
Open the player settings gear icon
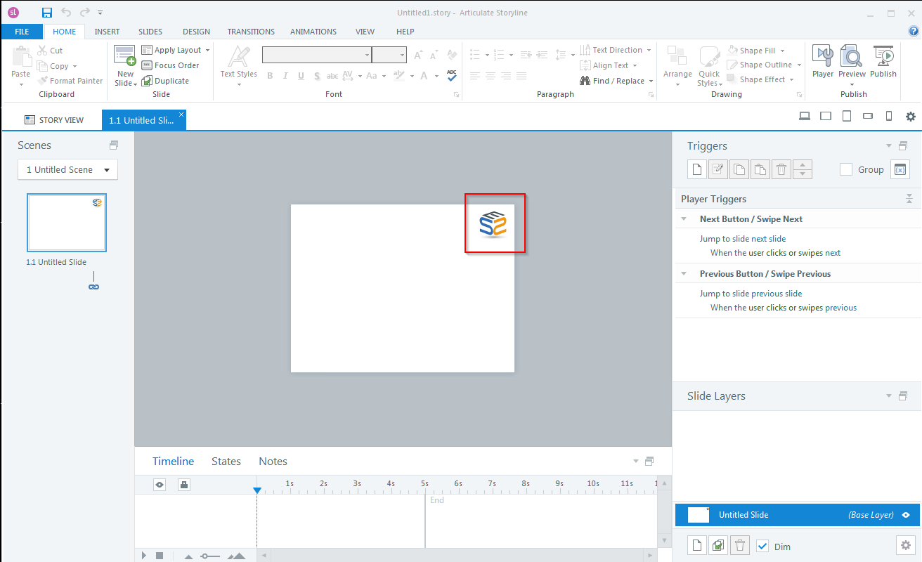[911, 117]
